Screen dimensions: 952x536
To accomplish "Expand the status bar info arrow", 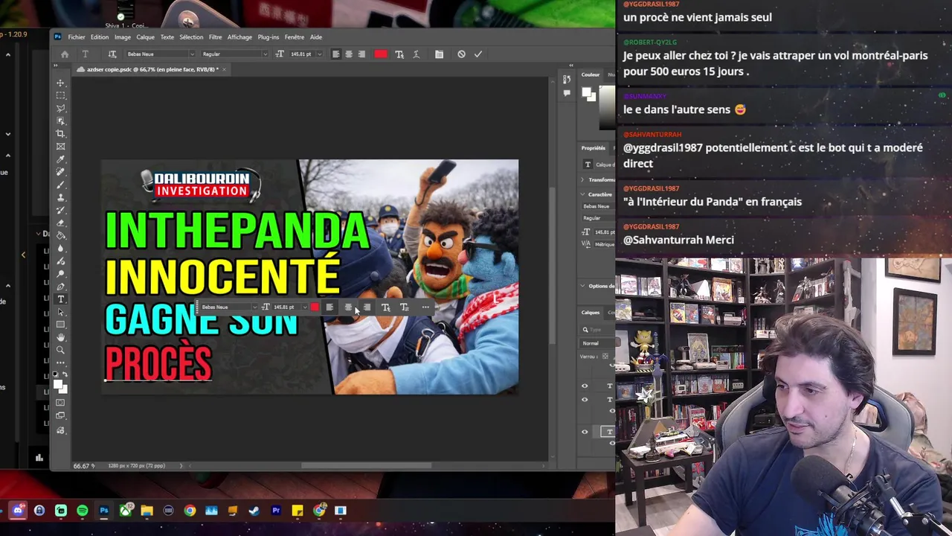I will [x=181, y=466].
